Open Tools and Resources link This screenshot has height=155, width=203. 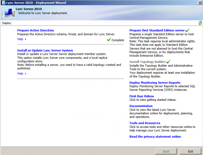click(x=144, y=123)
